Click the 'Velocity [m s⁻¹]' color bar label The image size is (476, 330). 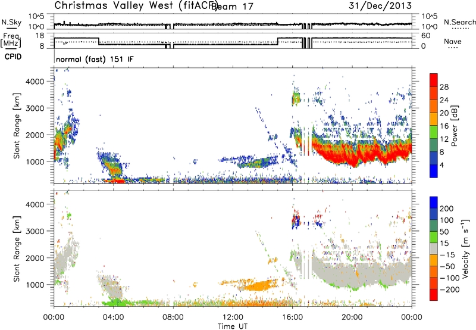tap(465, 248)
